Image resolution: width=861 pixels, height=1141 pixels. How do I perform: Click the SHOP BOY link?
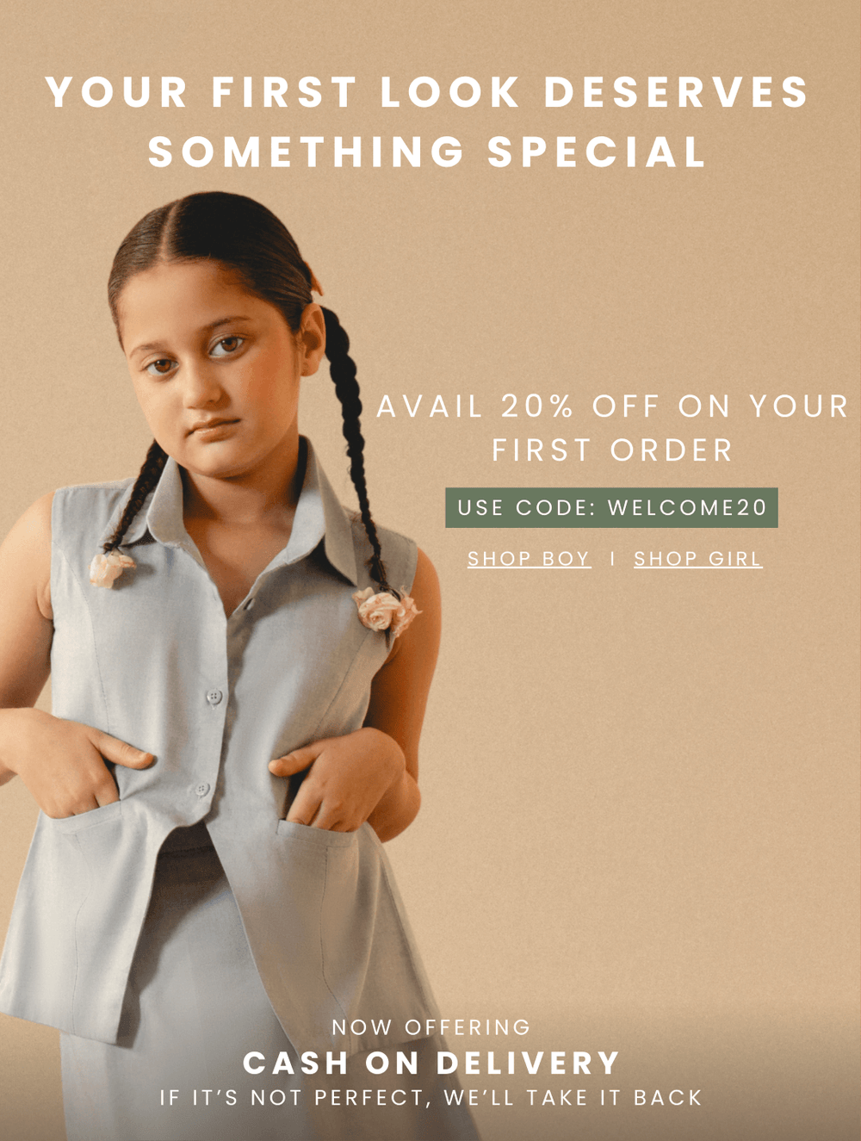tap(529, 559)
